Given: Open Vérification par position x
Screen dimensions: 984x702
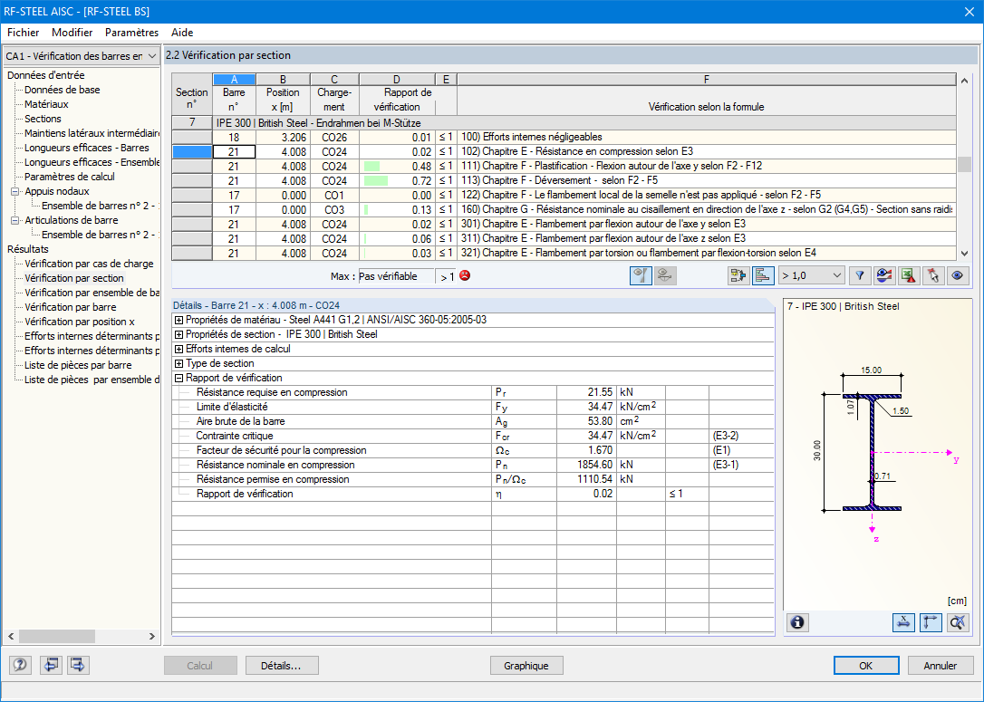Looking at the screenshot, I should pyautogui.click(x=79, y=322).
